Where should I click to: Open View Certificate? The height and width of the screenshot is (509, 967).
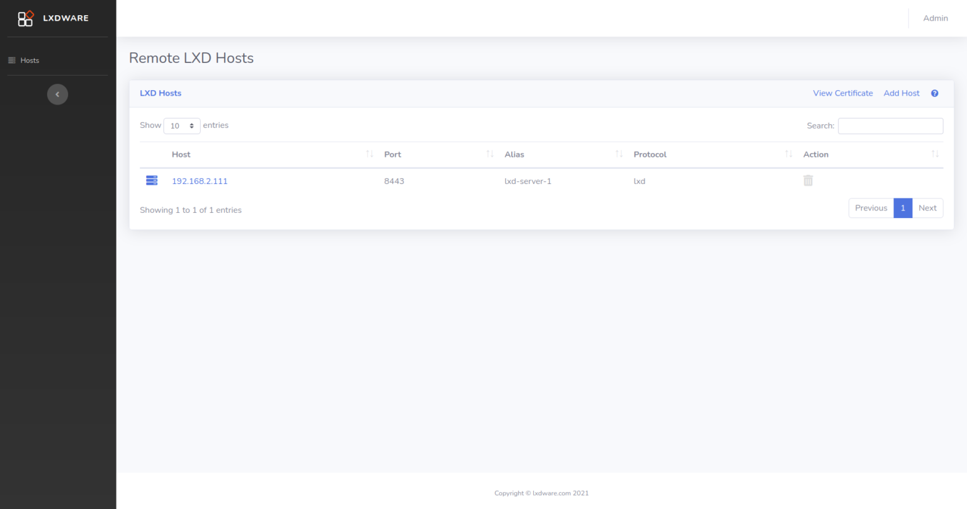coord(843,93)
